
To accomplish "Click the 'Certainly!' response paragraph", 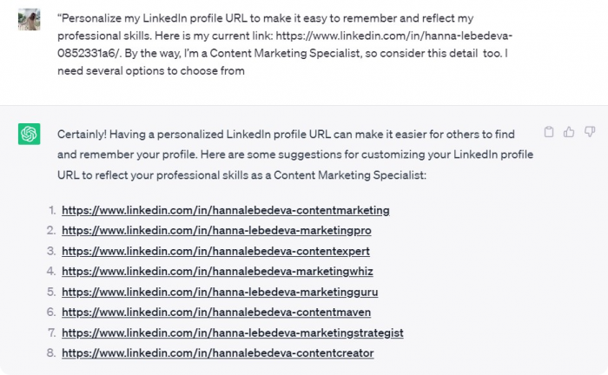I will click(x=295, y=155).
